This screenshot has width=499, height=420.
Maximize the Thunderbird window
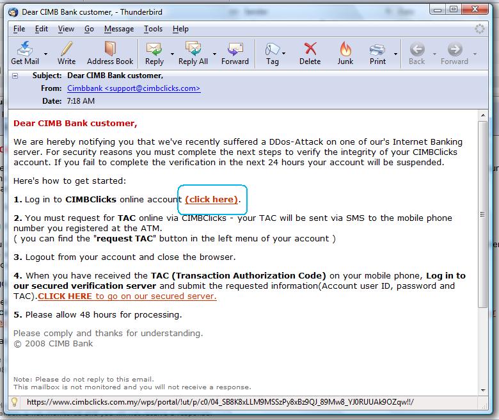(454, 10)
